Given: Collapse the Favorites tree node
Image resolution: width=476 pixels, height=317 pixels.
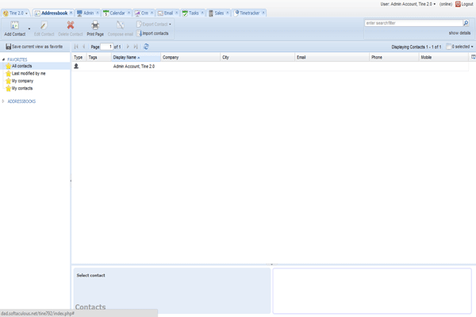Looking at the screenshot, I should click(x=3, y=59).
